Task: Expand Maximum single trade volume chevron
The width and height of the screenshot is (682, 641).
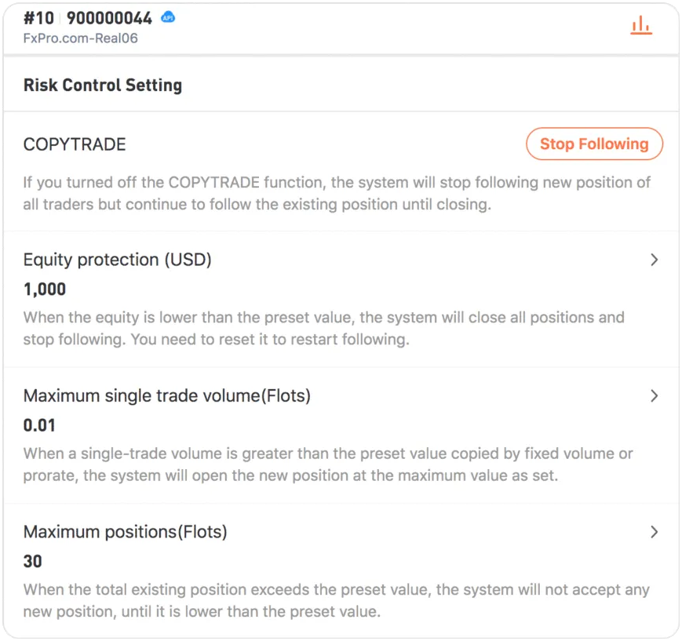Action: click(654, 395)
